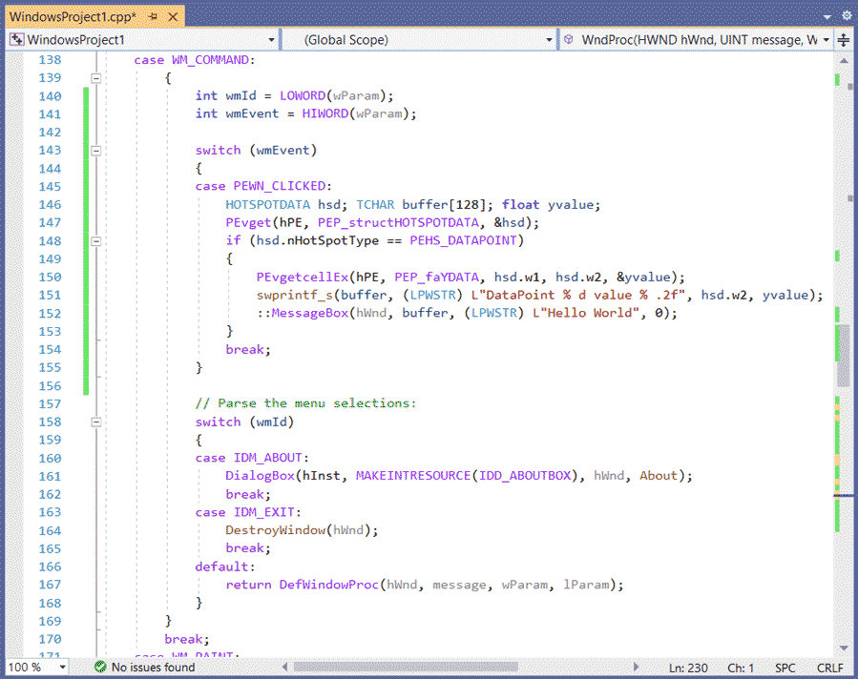This screenshot has height=679, width=858.
Task: Click the vertical scrollbar's down arrow
Action: pos(844,647)
